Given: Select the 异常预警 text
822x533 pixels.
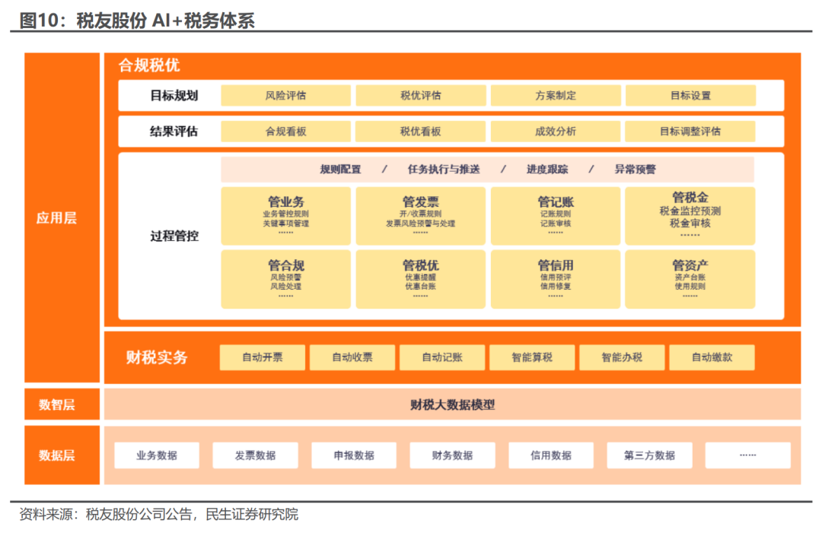Looking at the screenshot, I should [636, 169].
